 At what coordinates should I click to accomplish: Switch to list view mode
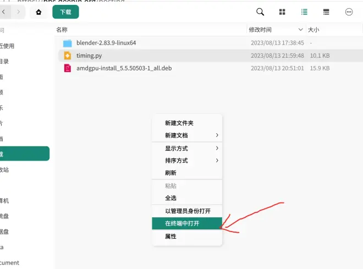[x=304, y=12]
